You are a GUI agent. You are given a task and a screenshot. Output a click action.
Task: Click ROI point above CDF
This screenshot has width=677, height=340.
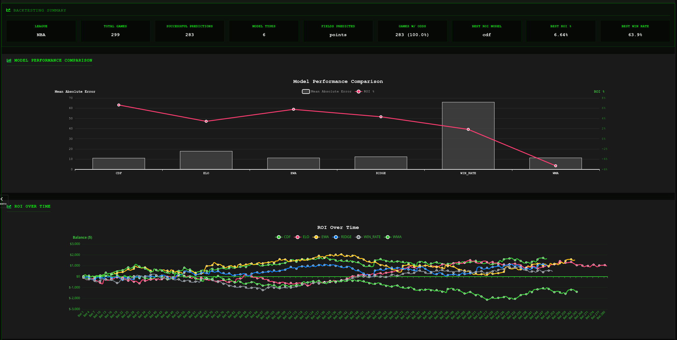tap(119, 105)
